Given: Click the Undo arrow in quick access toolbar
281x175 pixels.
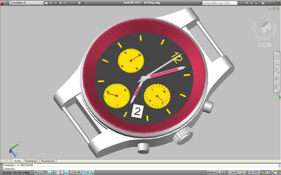Looking at the screenshot, I should click(x=65, y=3).
